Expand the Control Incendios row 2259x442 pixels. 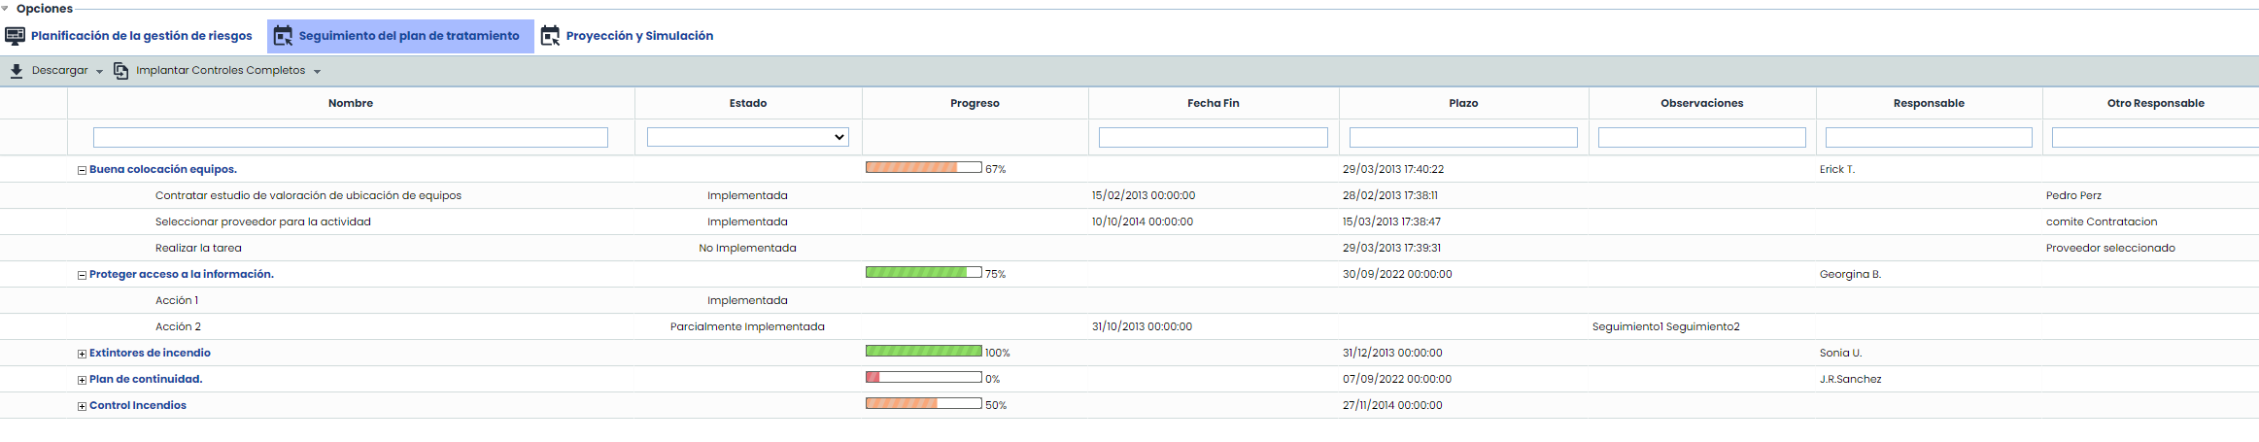tap(83, 406)
